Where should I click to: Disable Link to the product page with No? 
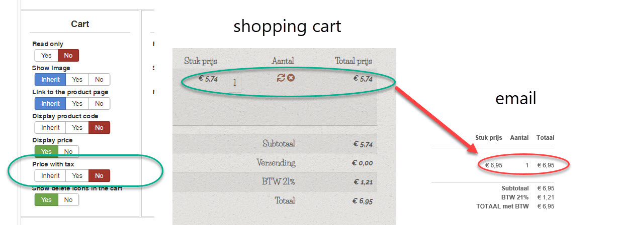pyautogui.click(x=99, y=104)
